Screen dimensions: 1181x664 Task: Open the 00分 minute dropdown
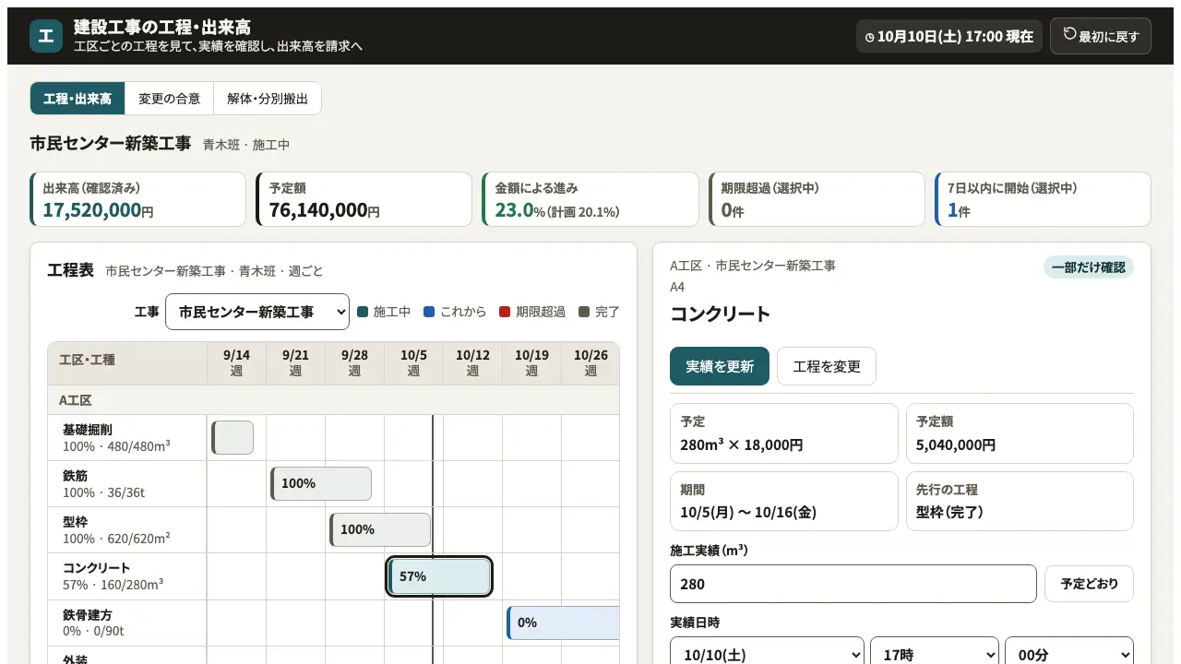(x=1069, y=654)
